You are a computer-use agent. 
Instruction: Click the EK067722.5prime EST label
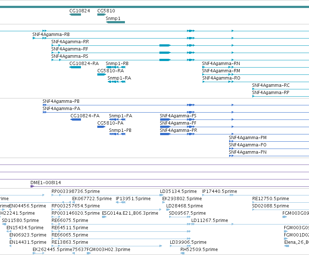(92, 199)
